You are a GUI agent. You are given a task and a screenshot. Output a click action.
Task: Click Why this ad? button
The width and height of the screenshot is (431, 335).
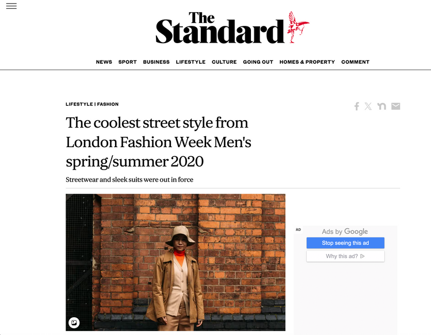345,256
